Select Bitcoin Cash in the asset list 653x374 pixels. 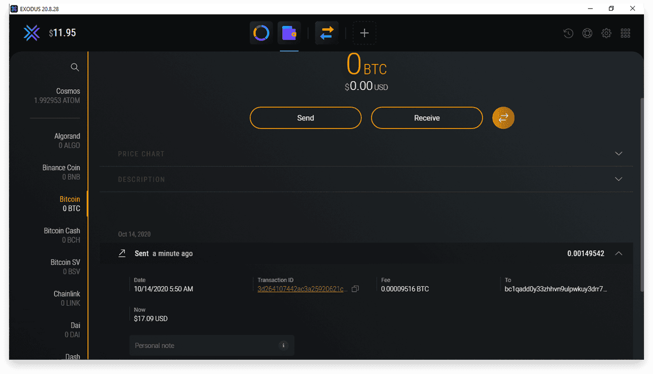tap(62, 236)
